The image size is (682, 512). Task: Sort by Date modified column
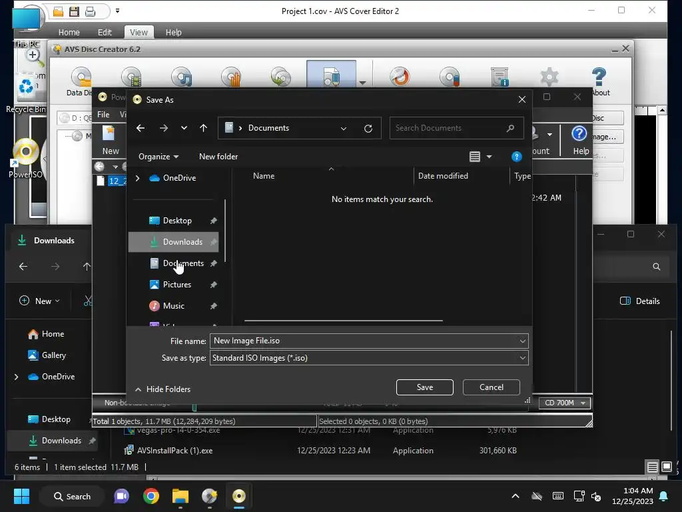tap(443, 176)
